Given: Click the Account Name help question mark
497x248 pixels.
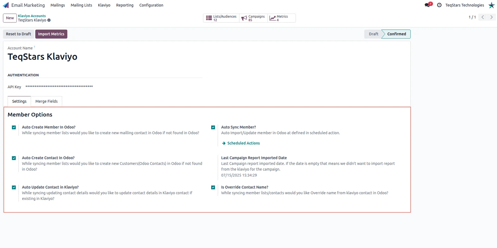Looking at the screenshot, I should click(x=34, y=47).
